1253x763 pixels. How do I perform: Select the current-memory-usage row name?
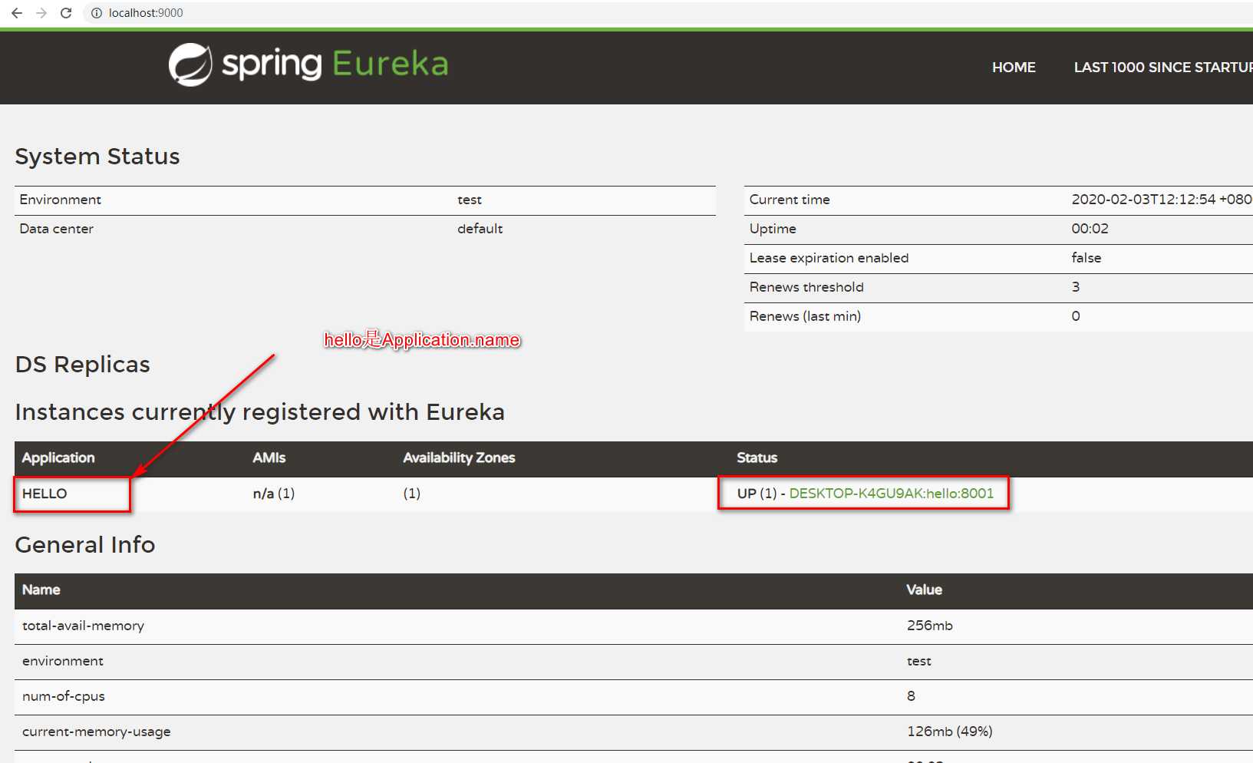point(97,732)
